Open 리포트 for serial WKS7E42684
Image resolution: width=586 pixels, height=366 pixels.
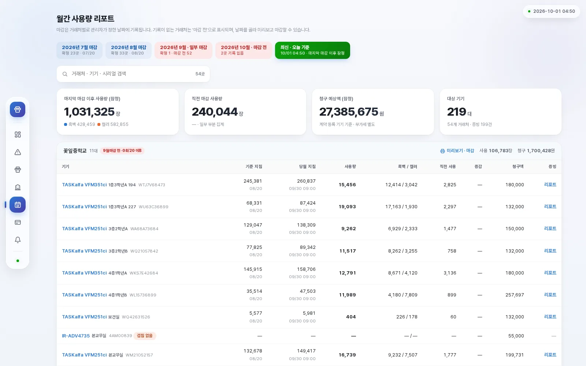click(x=550, y=273)
